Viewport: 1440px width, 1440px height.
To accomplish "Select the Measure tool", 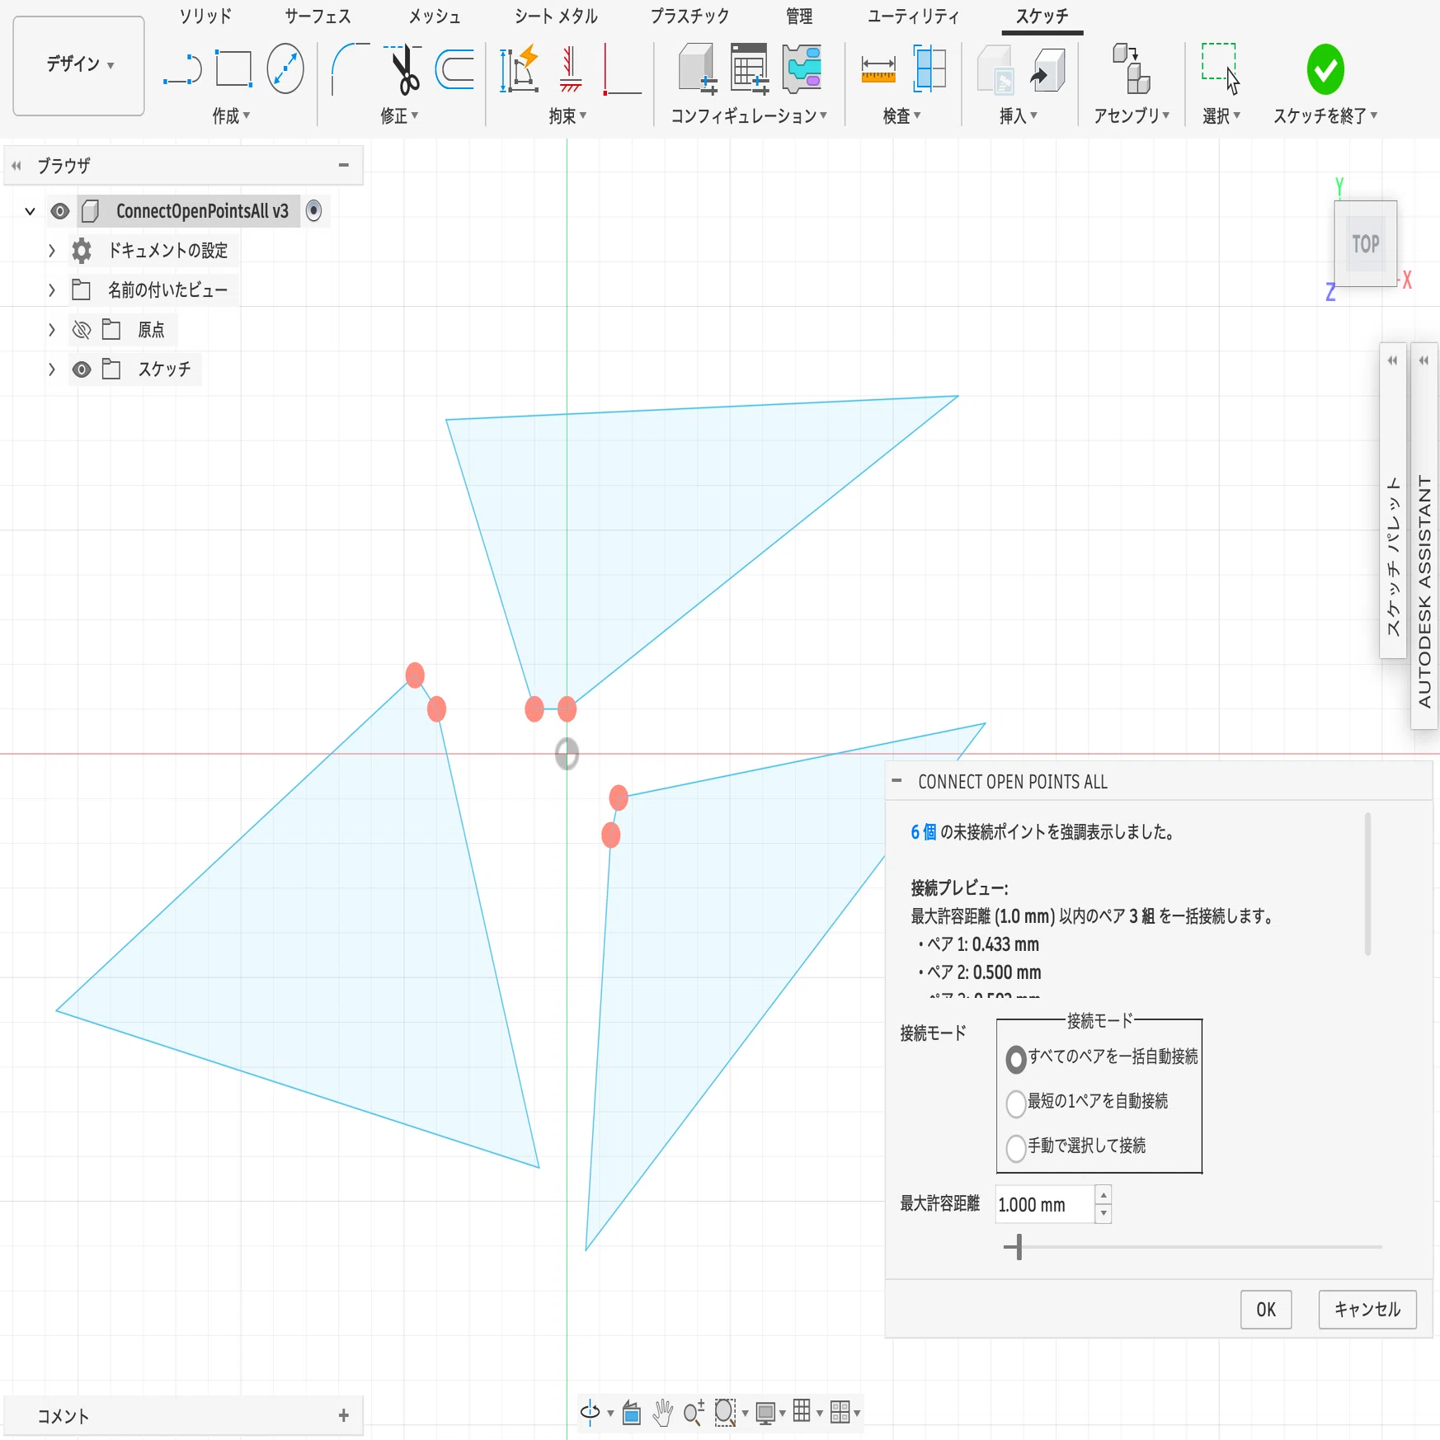I will tap(878, 69).
